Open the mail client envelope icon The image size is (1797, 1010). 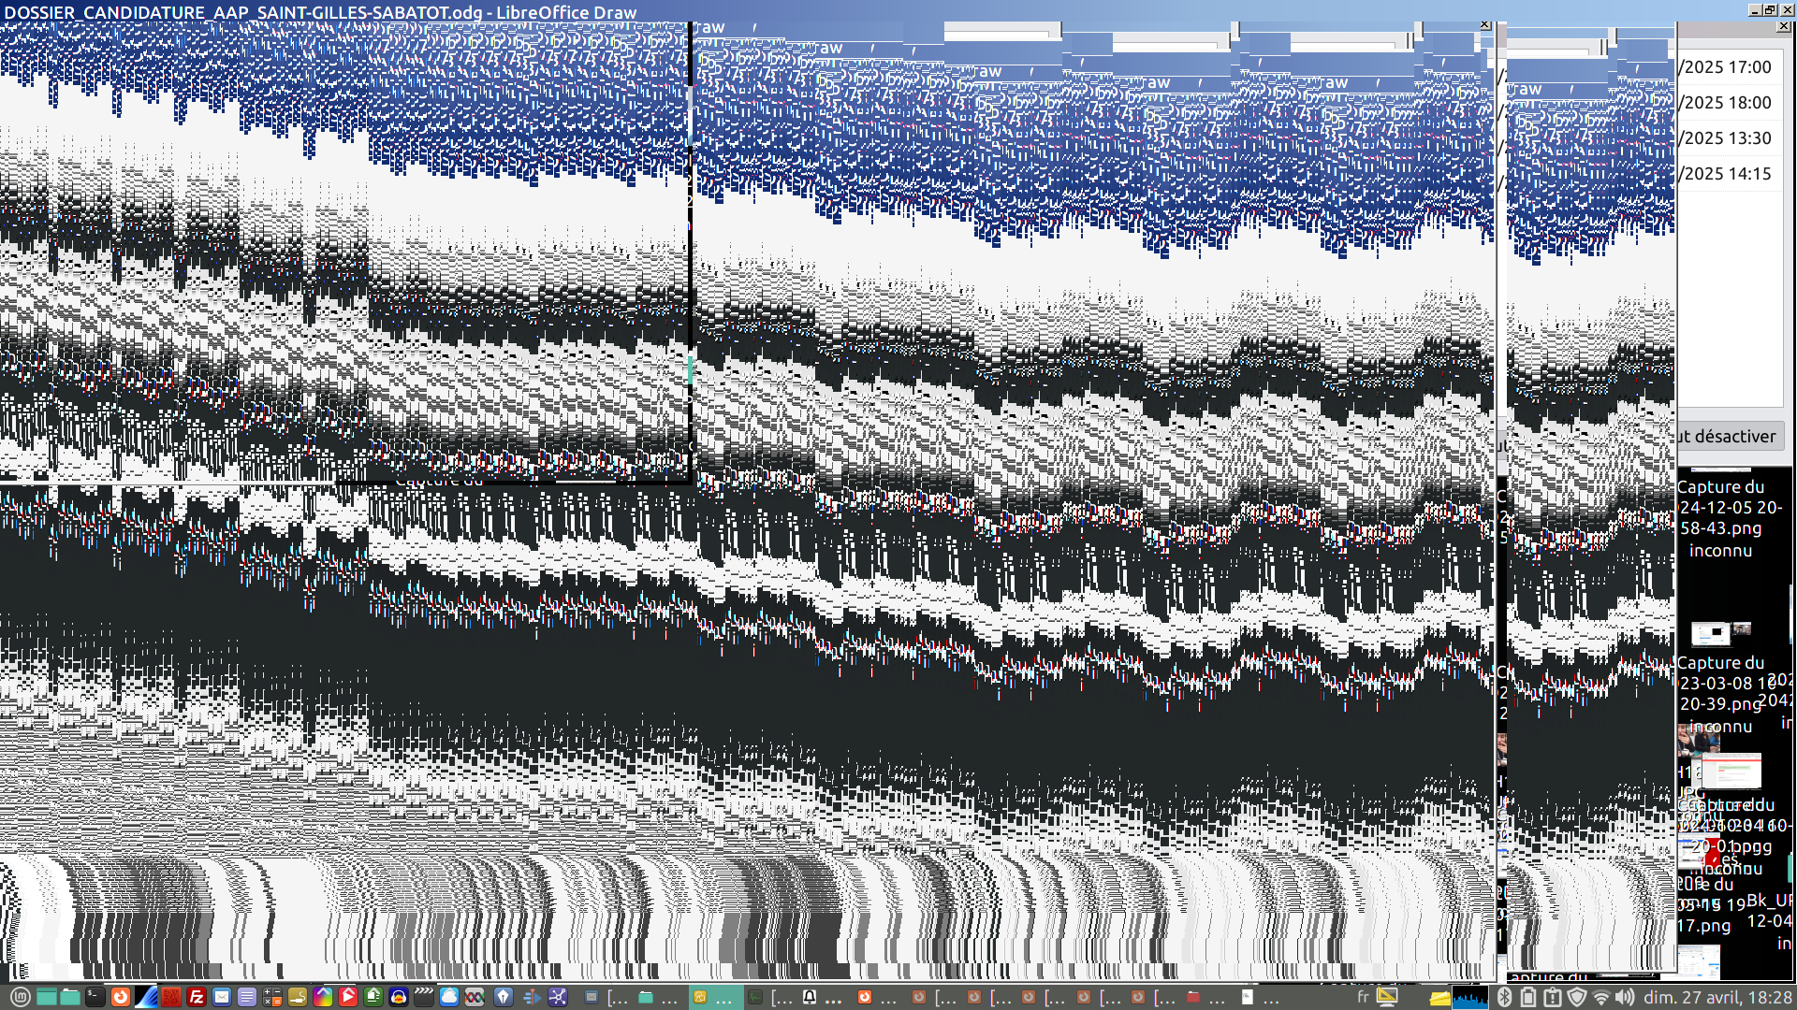(222, 997)
